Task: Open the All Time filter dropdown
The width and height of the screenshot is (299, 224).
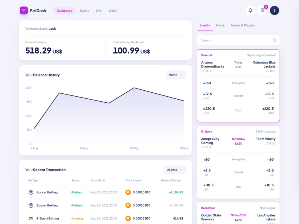Action: [x=175, y=170]
